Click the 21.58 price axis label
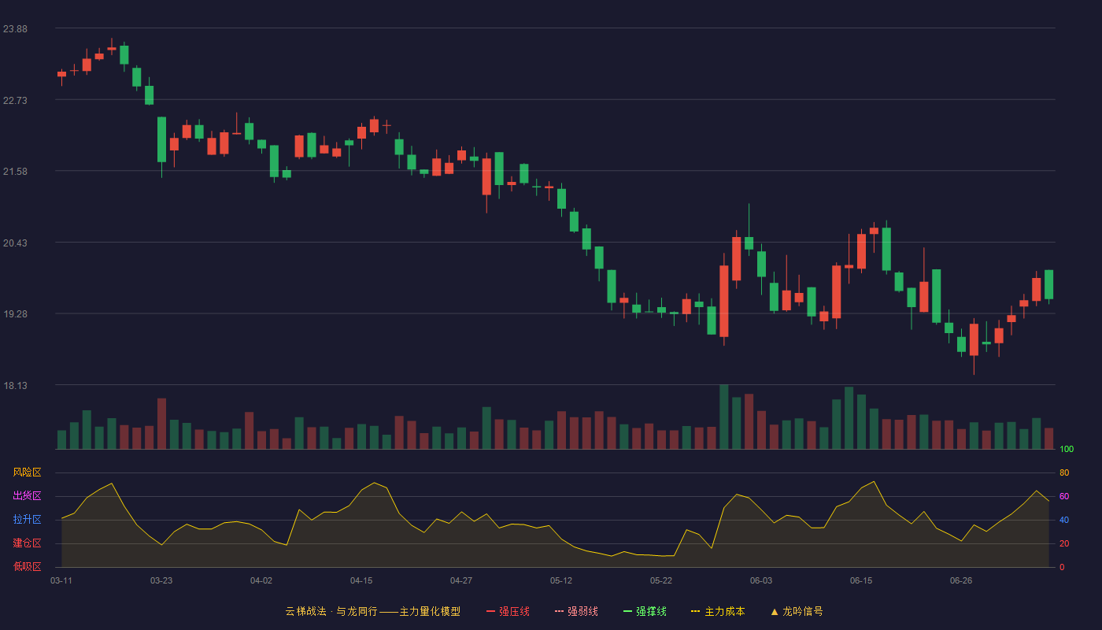This screenshot has height=630, width=1102. pos(15,172)
